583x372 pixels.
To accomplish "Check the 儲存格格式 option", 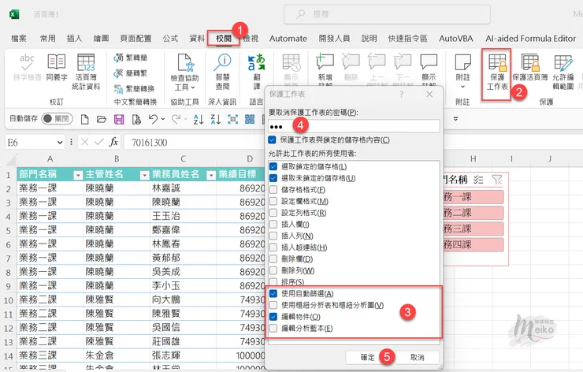I will pos(273,189).
